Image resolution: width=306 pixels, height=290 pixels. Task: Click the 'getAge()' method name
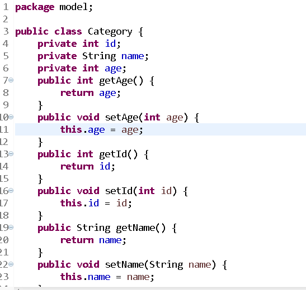click(121, 81)
